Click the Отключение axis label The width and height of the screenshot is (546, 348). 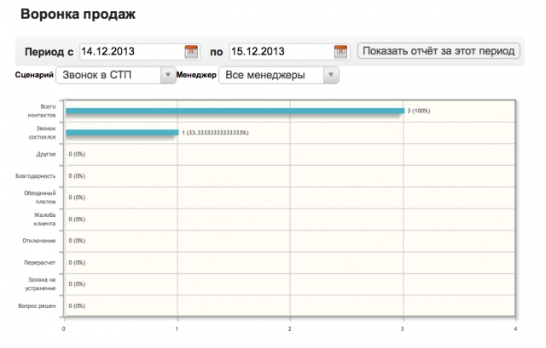coord(39,241)
